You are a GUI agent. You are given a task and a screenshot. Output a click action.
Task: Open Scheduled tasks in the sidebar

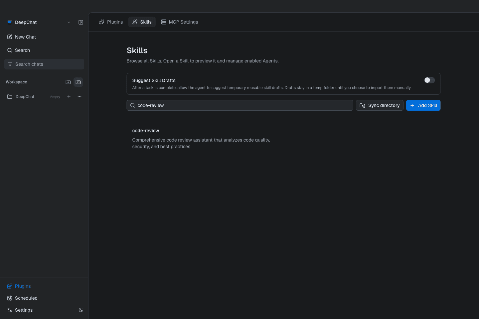[44, 298]
